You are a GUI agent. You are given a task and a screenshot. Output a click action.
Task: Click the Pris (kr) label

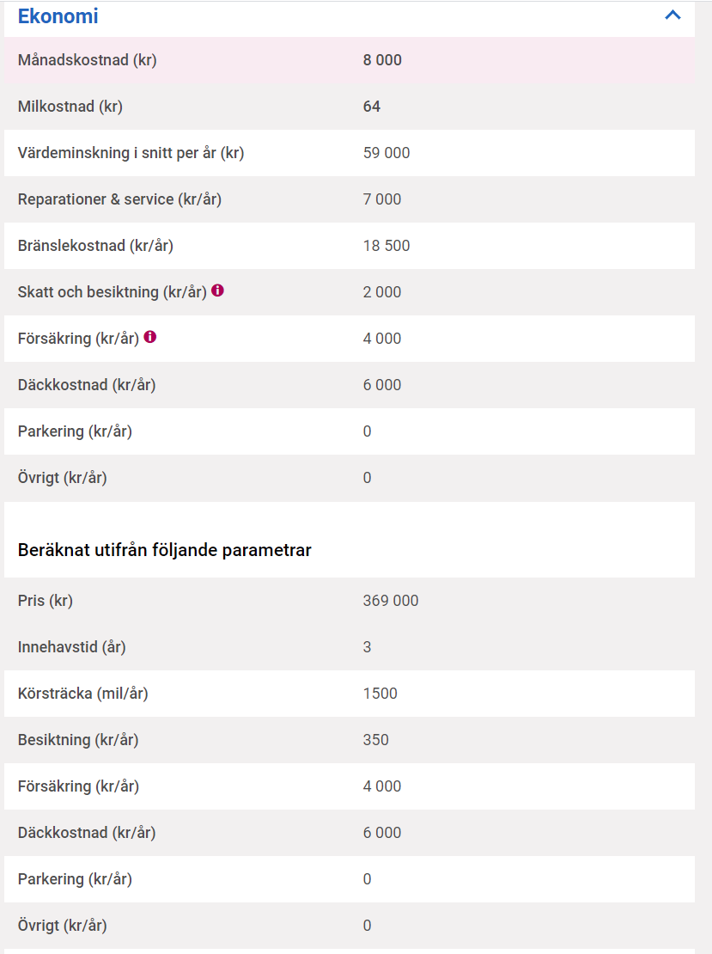46,601
